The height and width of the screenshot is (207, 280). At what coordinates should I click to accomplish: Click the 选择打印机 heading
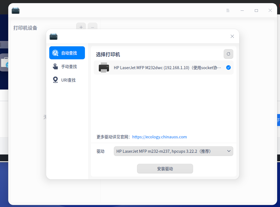click(x=108, y=54)
